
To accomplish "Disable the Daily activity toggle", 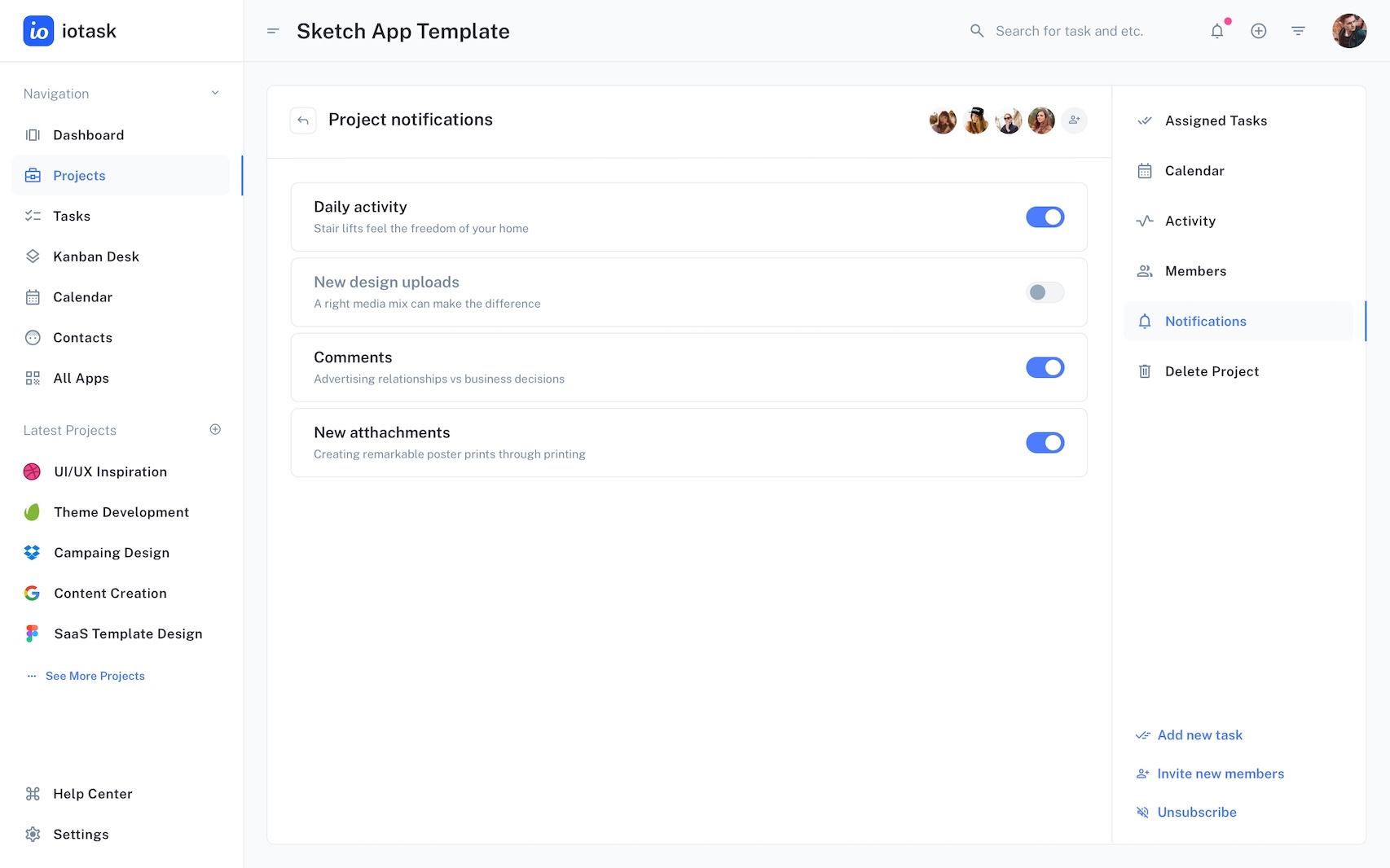I will pyautogui.click(x=1045, y=217).
